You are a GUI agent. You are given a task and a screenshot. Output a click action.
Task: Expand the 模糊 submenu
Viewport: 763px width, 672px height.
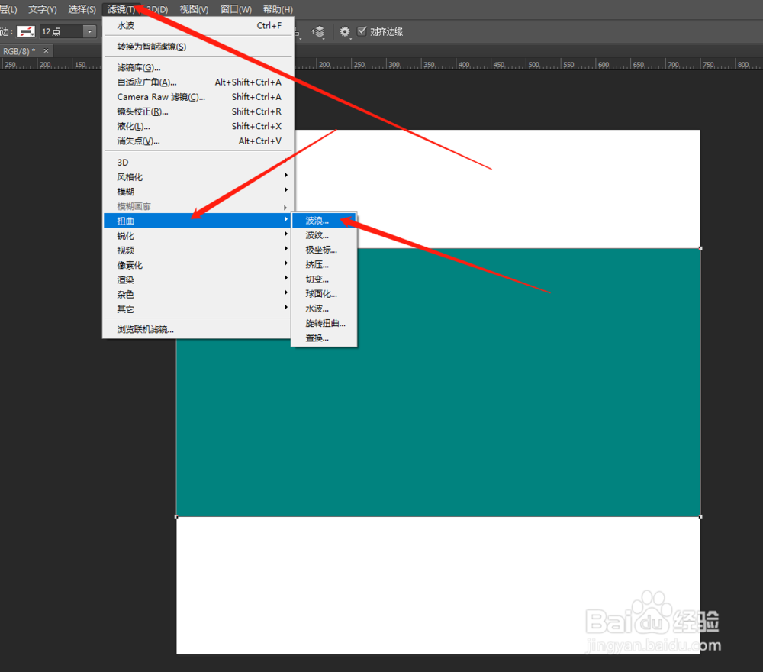pos(198,192)
